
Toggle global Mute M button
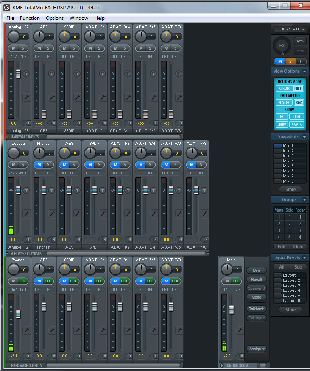point(279,61)
